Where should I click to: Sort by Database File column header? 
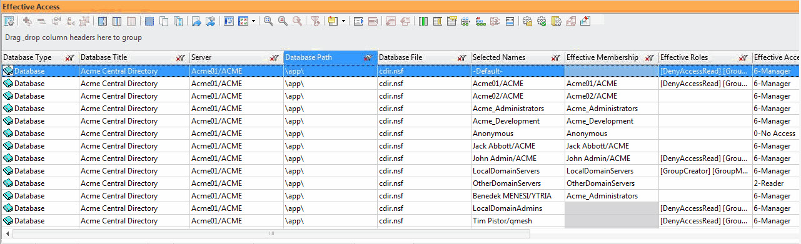[x=400, y=57]
